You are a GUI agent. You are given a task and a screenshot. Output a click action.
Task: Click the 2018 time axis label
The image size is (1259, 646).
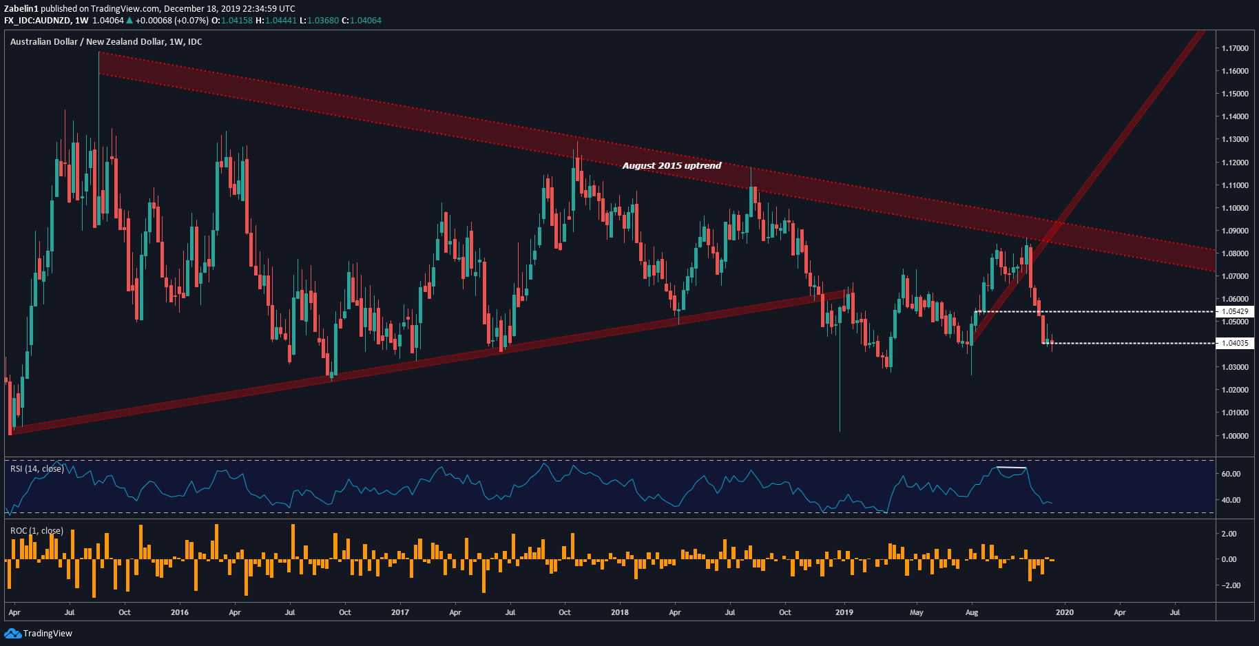click(x=620, y=612)
